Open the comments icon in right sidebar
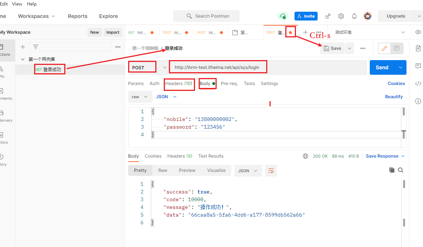 (418, 66)
